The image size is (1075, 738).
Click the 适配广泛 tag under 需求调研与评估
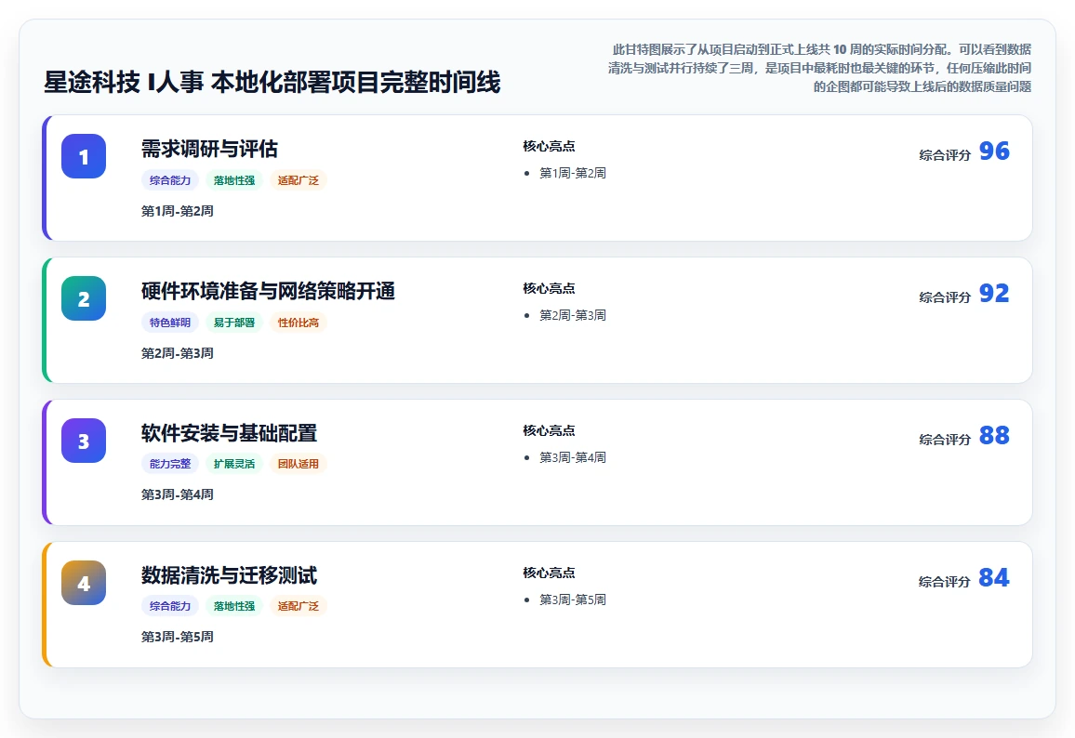(x=299, y=180)
